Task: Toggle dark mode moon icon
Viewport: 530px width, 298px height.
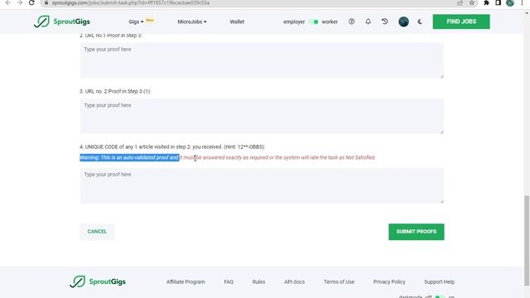Action: (420, 22)
